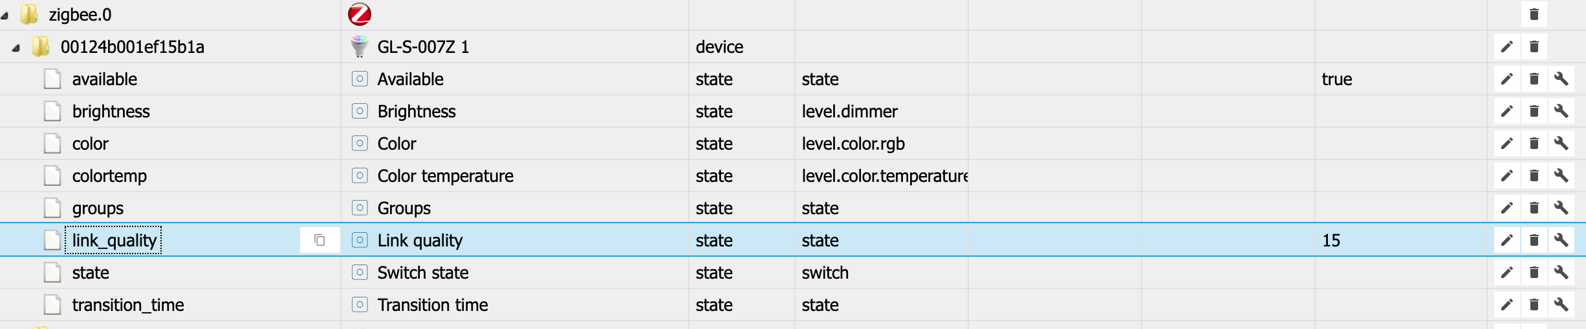Viewport: 1586px width, 329px height.
Task: Edit the brightness object with pencil
Action: [x=1506, y=111]
